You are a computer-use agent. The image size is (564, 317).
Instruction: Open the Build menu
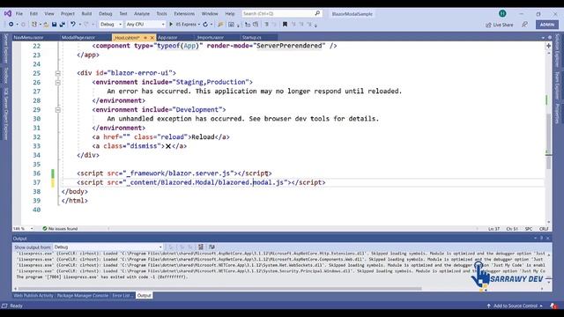click(86, 14)
